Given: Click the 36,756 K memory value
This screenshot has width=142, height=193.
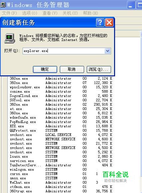Looking at the screenshot, I should 104,191.
